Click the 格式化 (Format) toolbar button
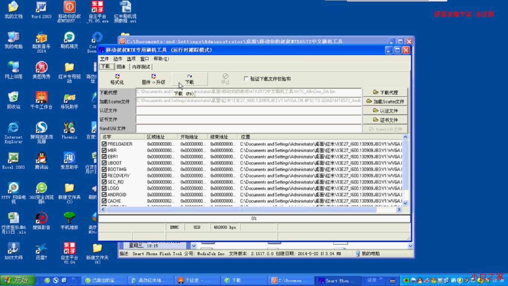This screenshot has height=286, width=508. (x=117, y=79)
